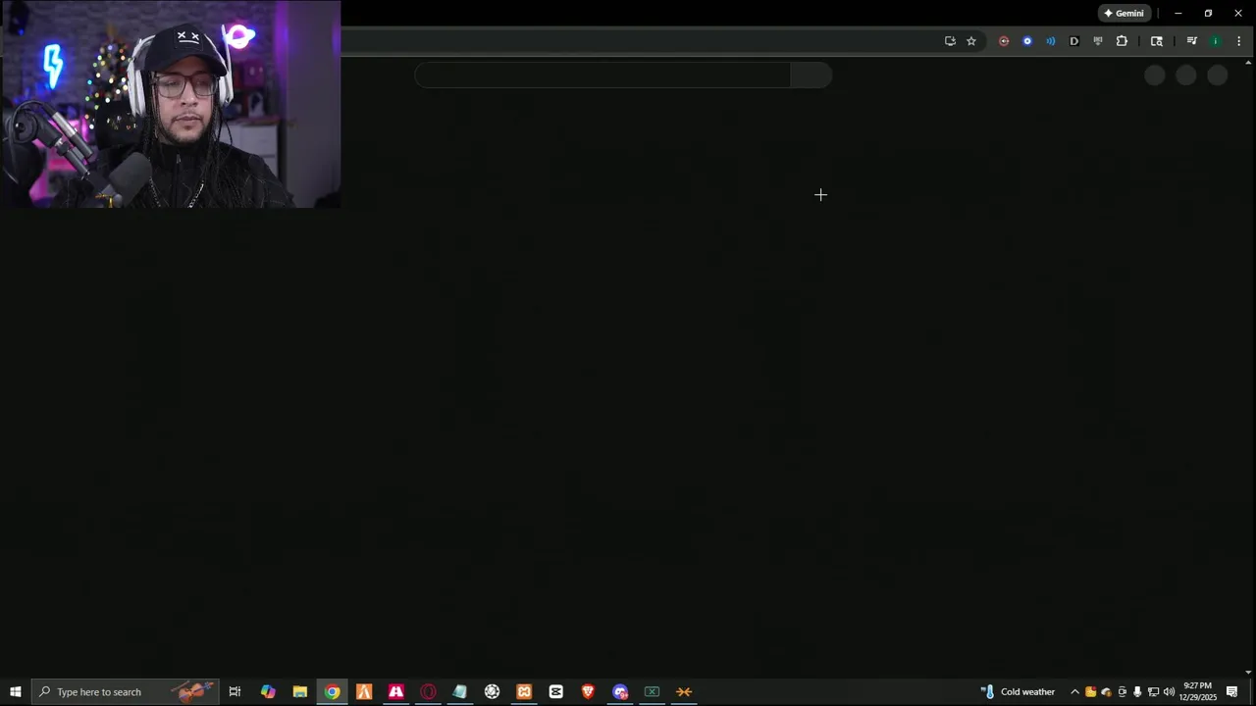Viewport: 1256px width, 706px height.
Task: Open the Windows Start menu
Action: tap(16, 692)
